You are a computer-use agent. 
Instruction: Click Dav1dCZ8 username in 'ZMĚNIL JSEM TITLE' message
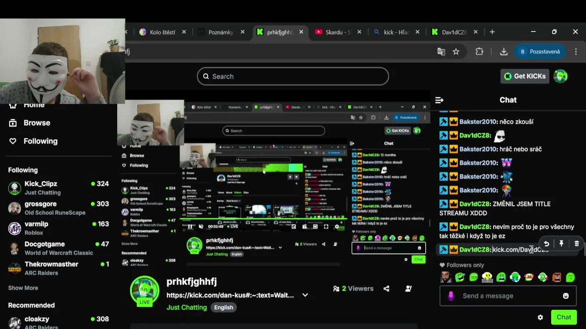point(475,204)
